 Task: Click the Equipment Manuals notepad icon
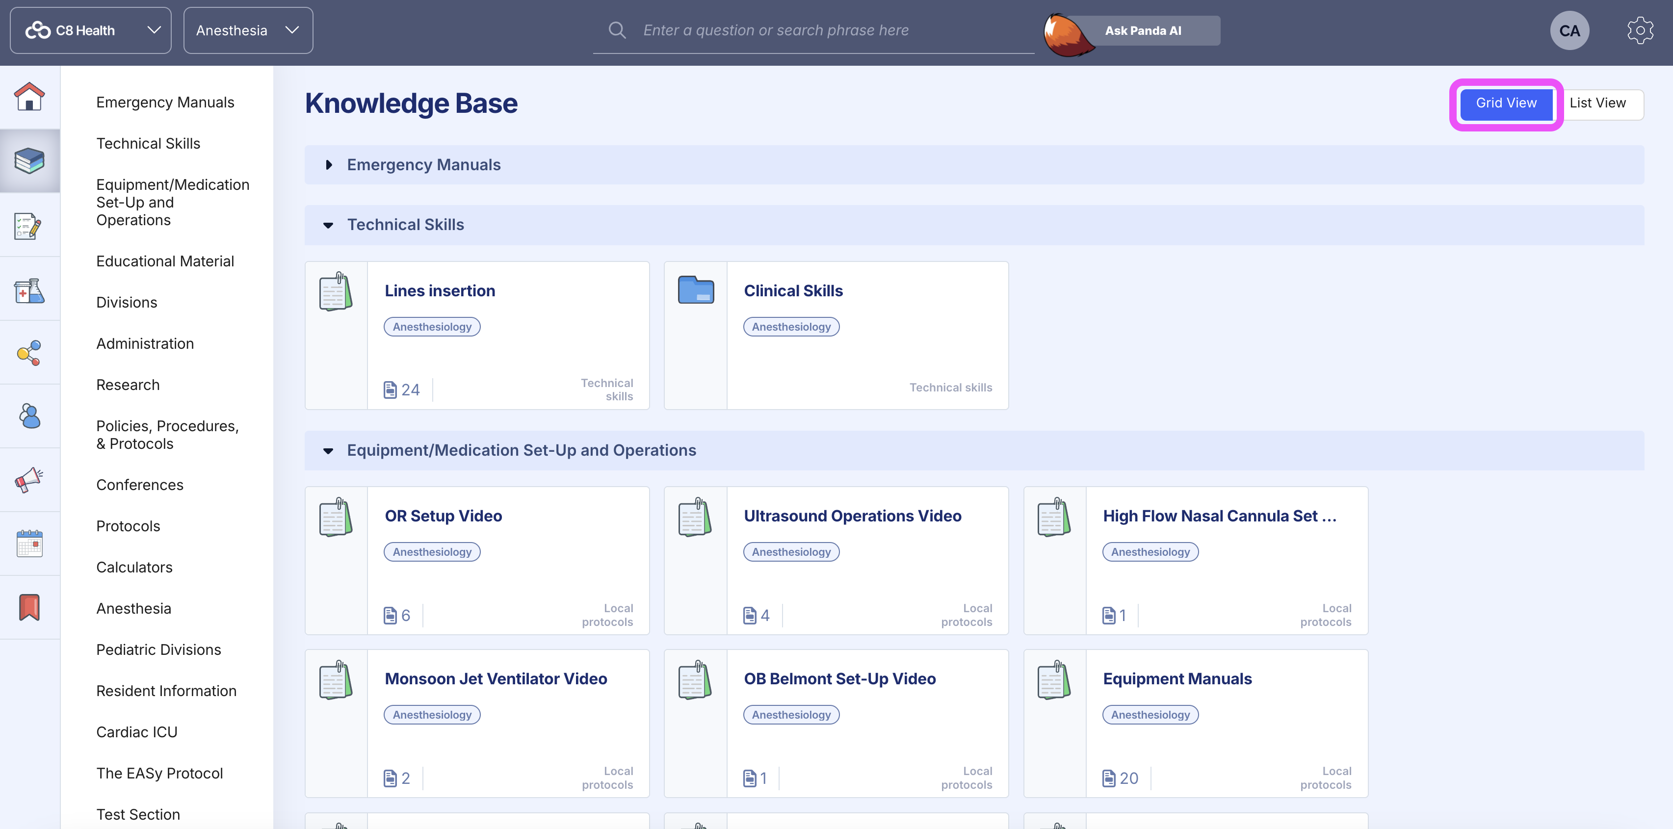(1054, 680)
